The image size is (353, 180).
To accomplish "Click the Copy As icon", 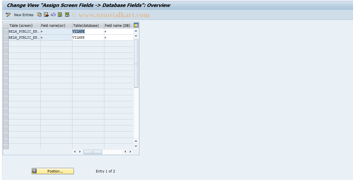I will pyautogui.click(x=39, y=14).
